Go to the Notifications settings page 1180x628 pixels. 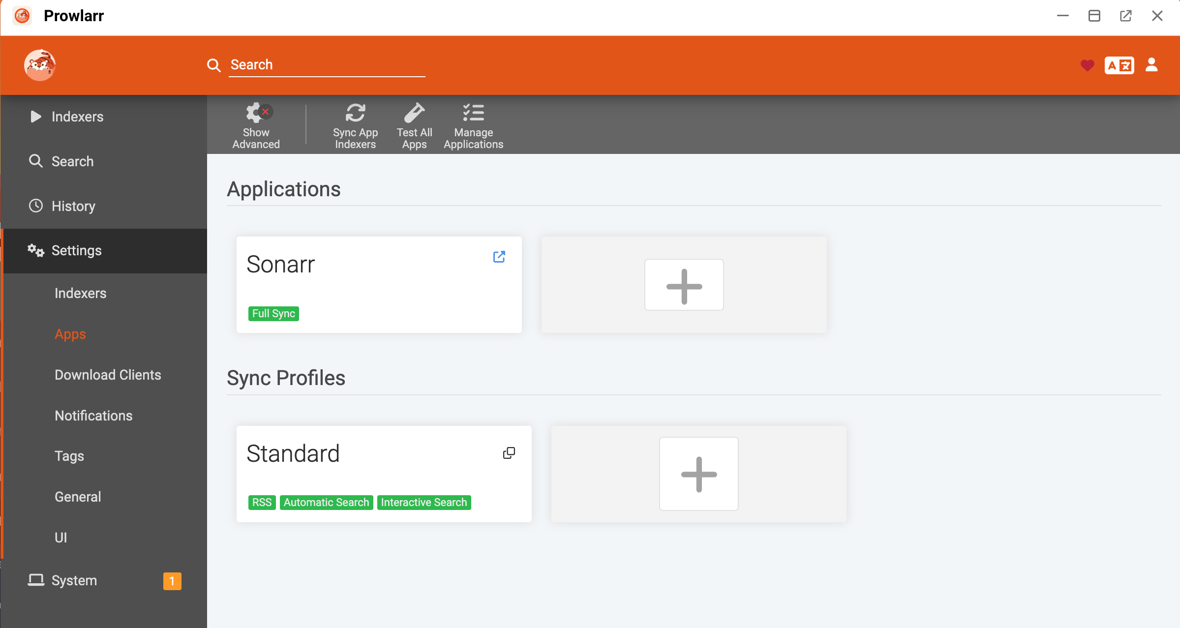tap(93, 416)
